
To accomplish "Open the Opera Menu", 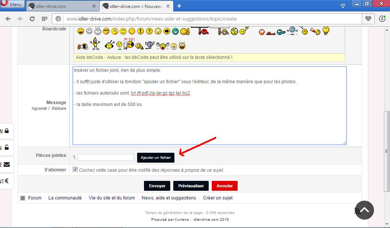I will pyautogui.click(x=12, y=5).
